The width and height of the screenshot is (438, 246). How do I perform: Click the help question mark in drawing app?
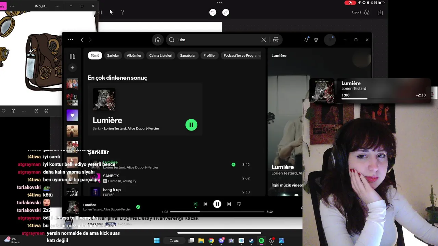pos(122,12)
